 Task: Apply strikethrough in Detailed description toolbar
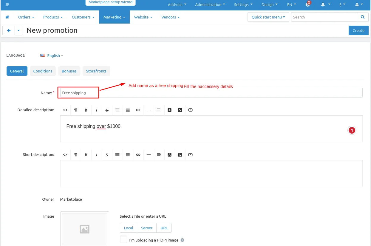(107, 110)
